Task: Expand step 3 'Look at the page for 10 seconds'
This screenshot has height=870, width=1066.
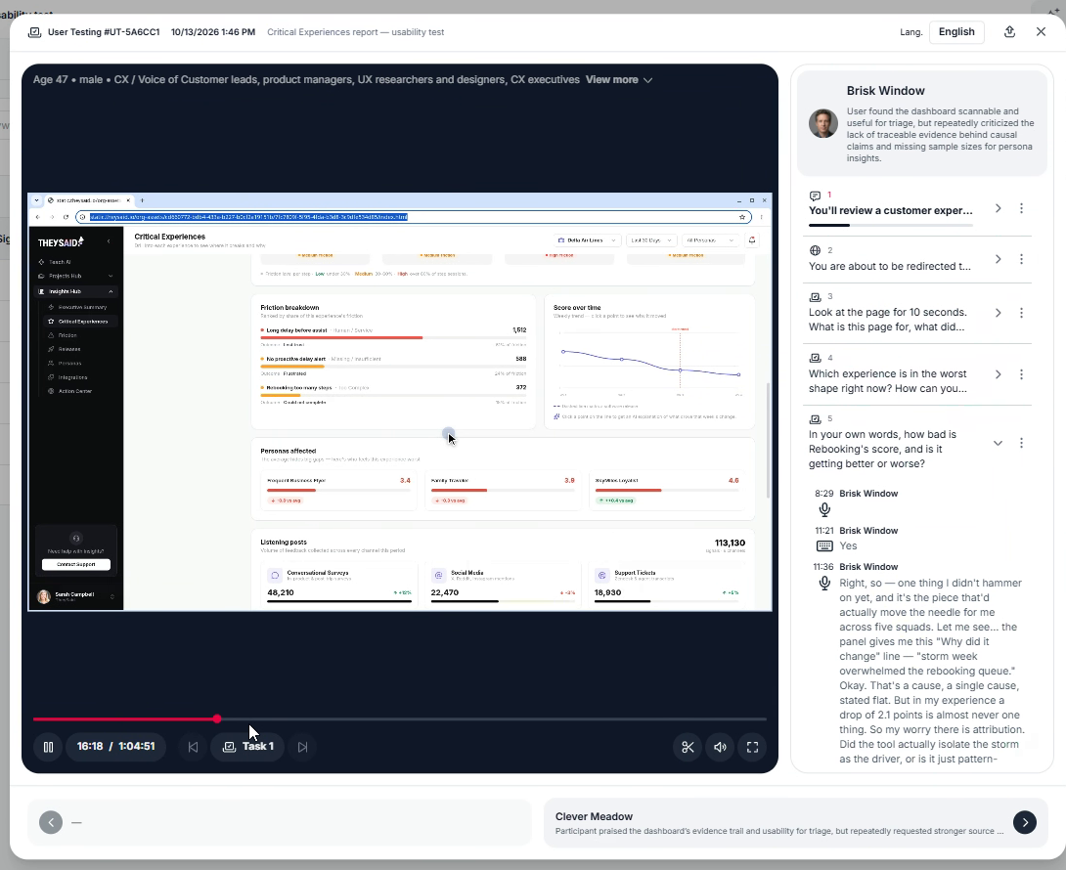Action: [998, 313]
